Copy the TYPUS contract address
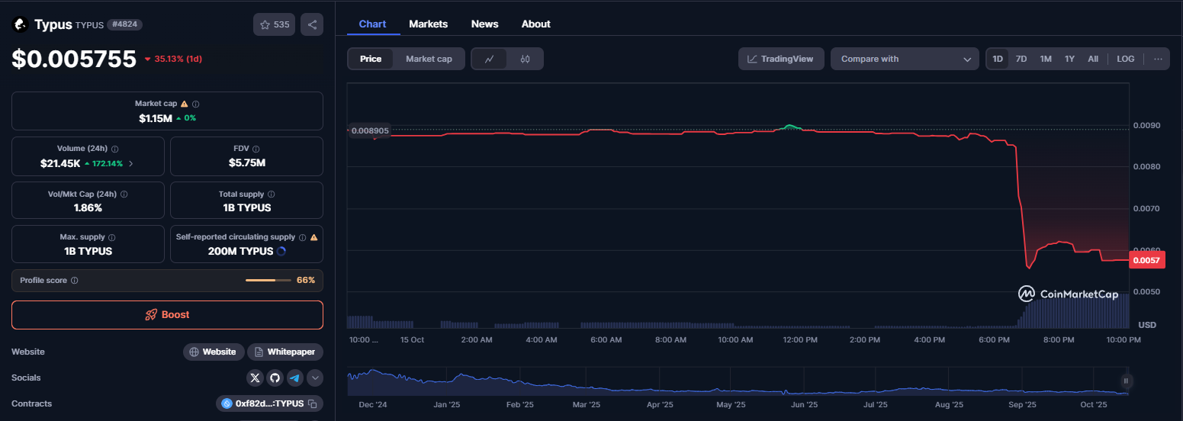The height and width of the screenshot is (421, 1183). click(x=313, y=403)
